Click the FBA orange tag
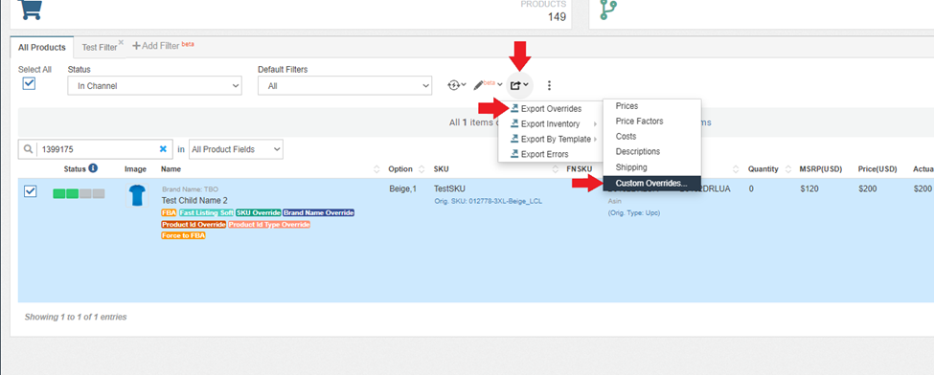 (x=170, y=212)
